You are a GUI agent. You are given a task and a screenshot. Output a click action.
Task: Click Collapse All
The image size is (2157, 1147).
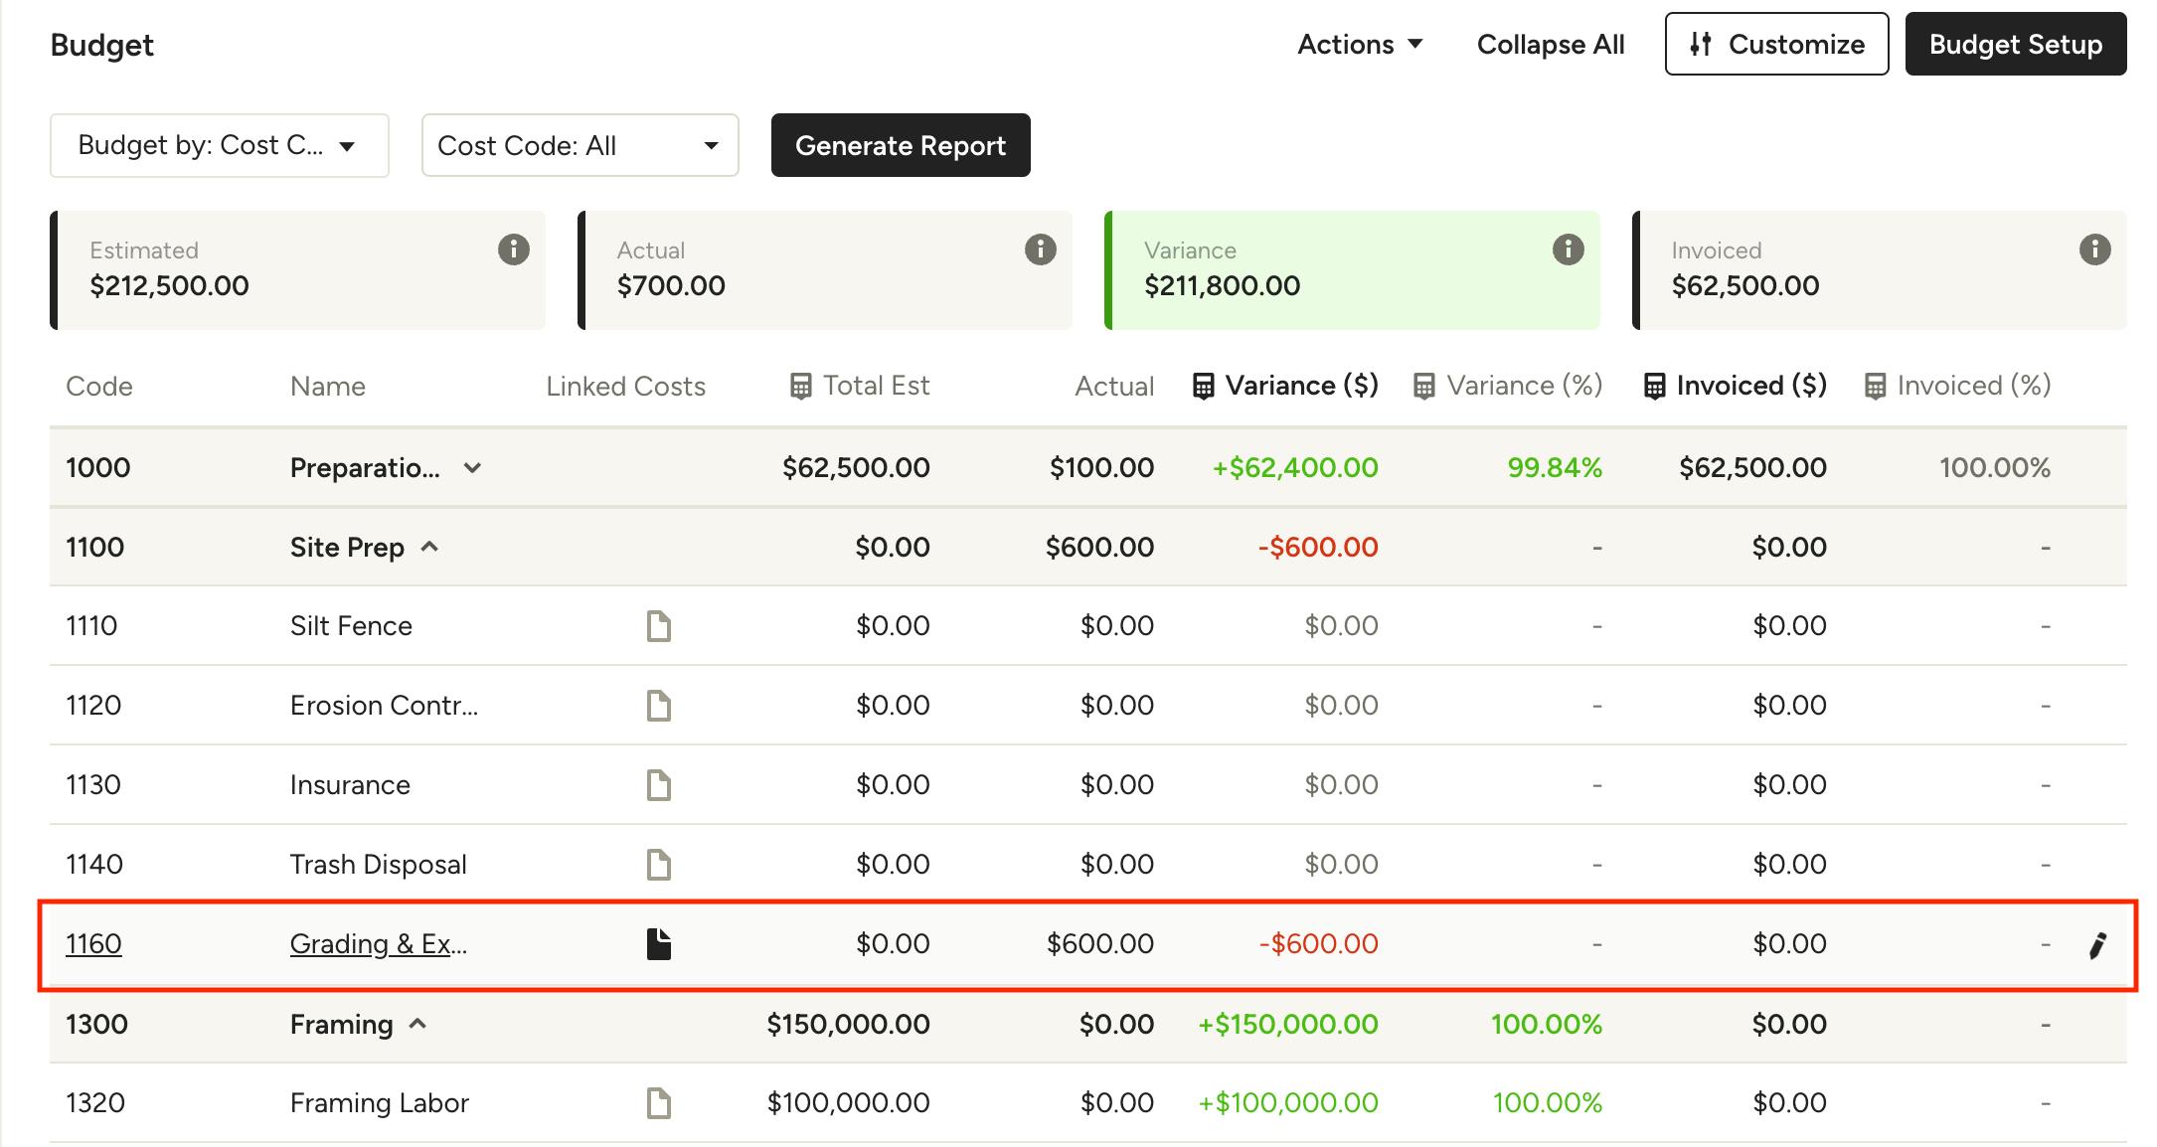(1550, 45)
